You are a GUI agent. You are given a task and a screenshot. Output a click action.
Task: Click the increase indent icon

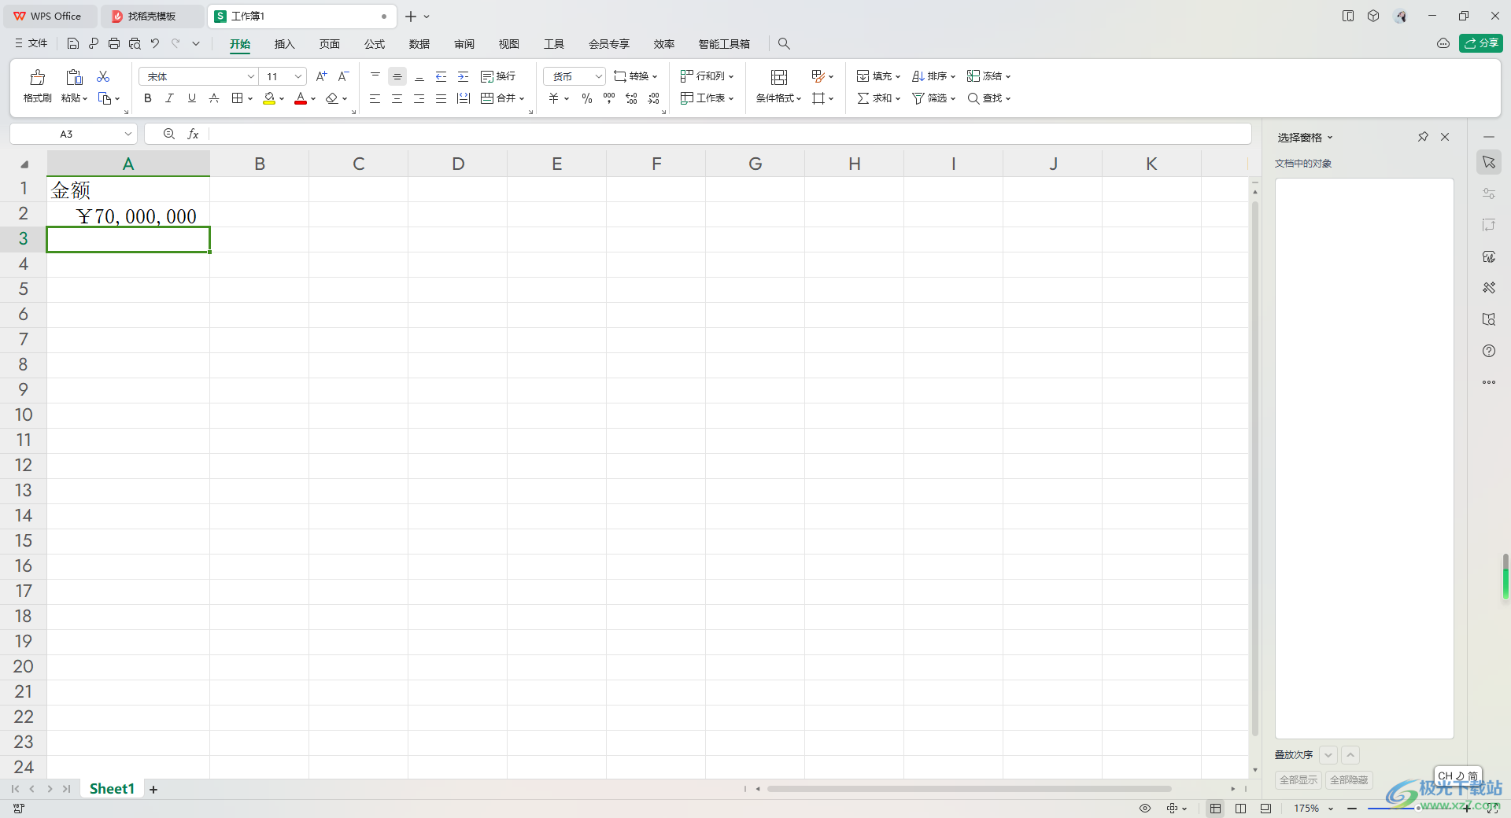(x=464, y=76)
